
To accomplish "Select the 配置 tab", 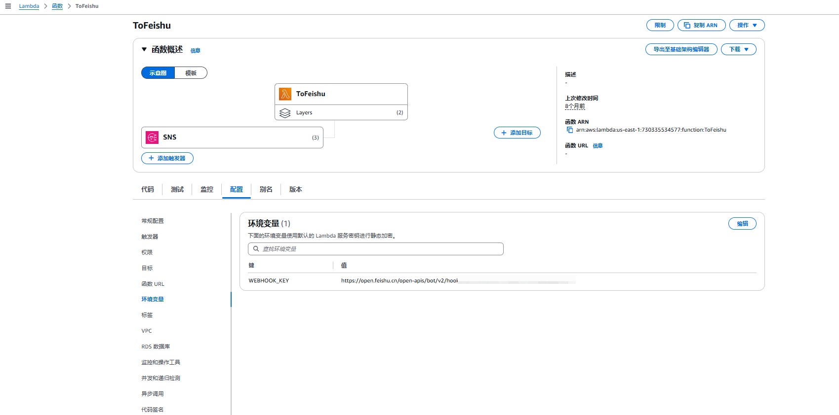I will click(x=237, y=189).
